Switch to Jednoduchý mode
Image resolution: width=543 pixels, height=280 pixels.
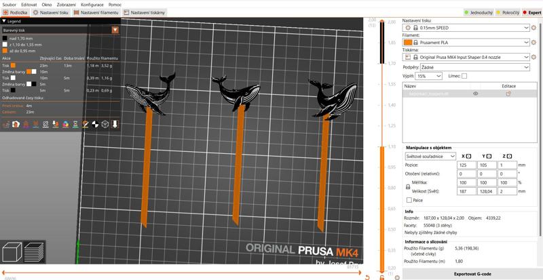coord(479,12)
